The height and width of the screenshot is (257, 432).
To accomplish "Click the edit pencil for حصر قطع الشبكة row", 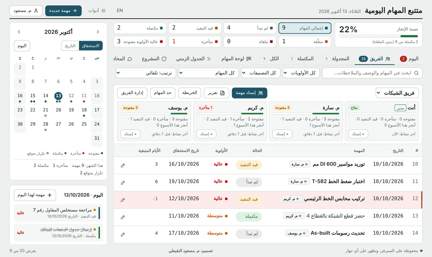I will tap(123, 217).
